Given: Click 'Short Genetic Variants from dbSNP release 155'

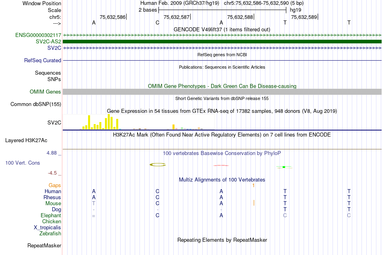Looking at the screenshot, I should click(222, 98).
